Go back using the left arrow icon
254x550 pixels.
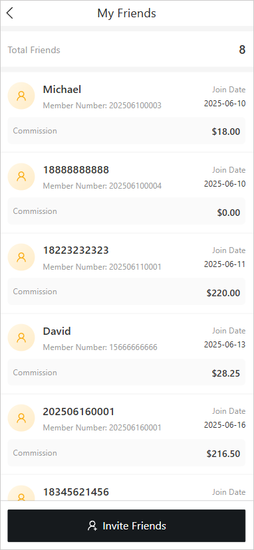[10, 13]
